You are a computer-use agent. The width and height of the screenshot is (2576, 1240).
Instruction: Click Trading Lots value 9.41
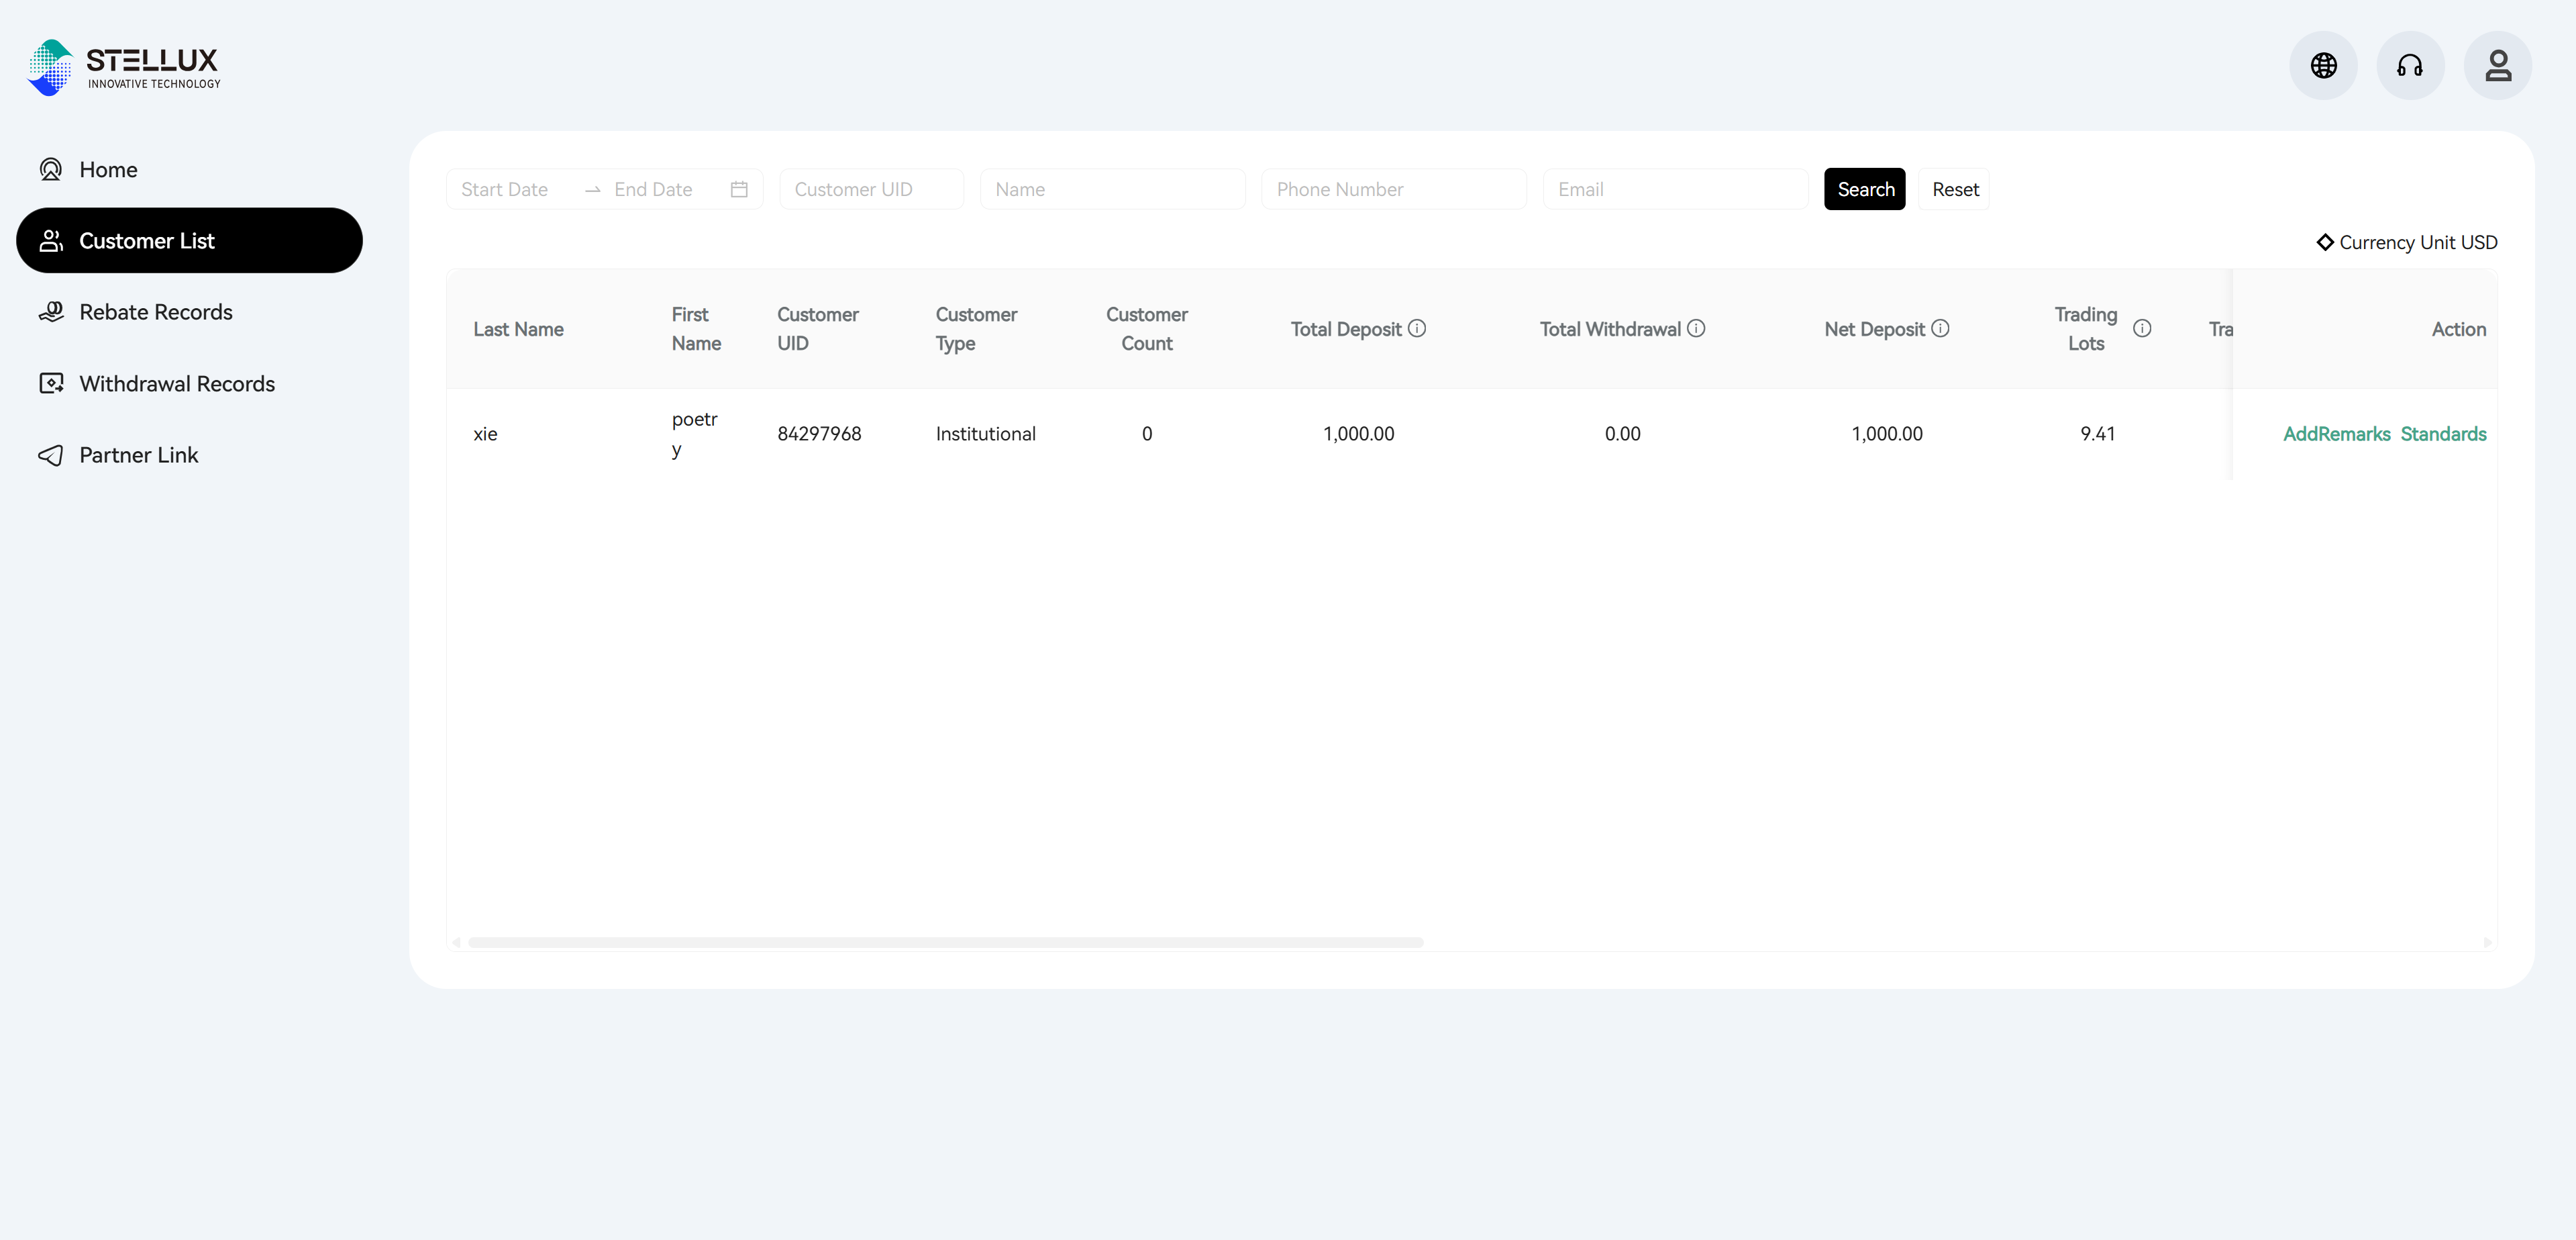click(2097, 433)
